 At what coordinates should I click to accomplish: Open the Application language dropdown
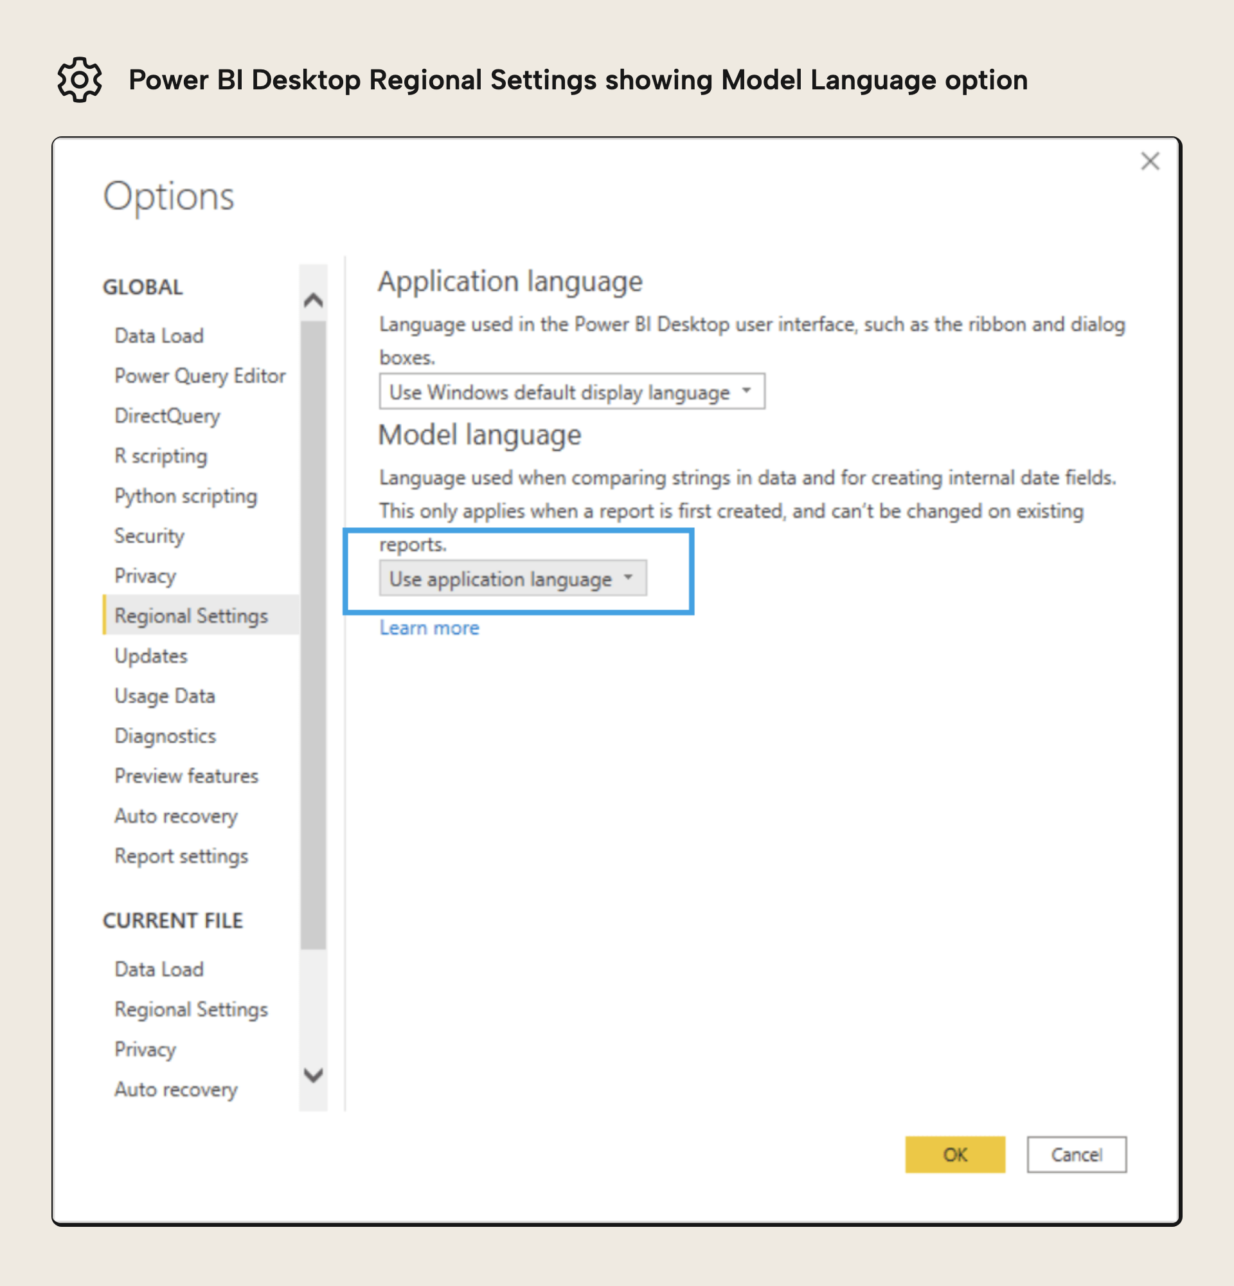pos(572,392)
